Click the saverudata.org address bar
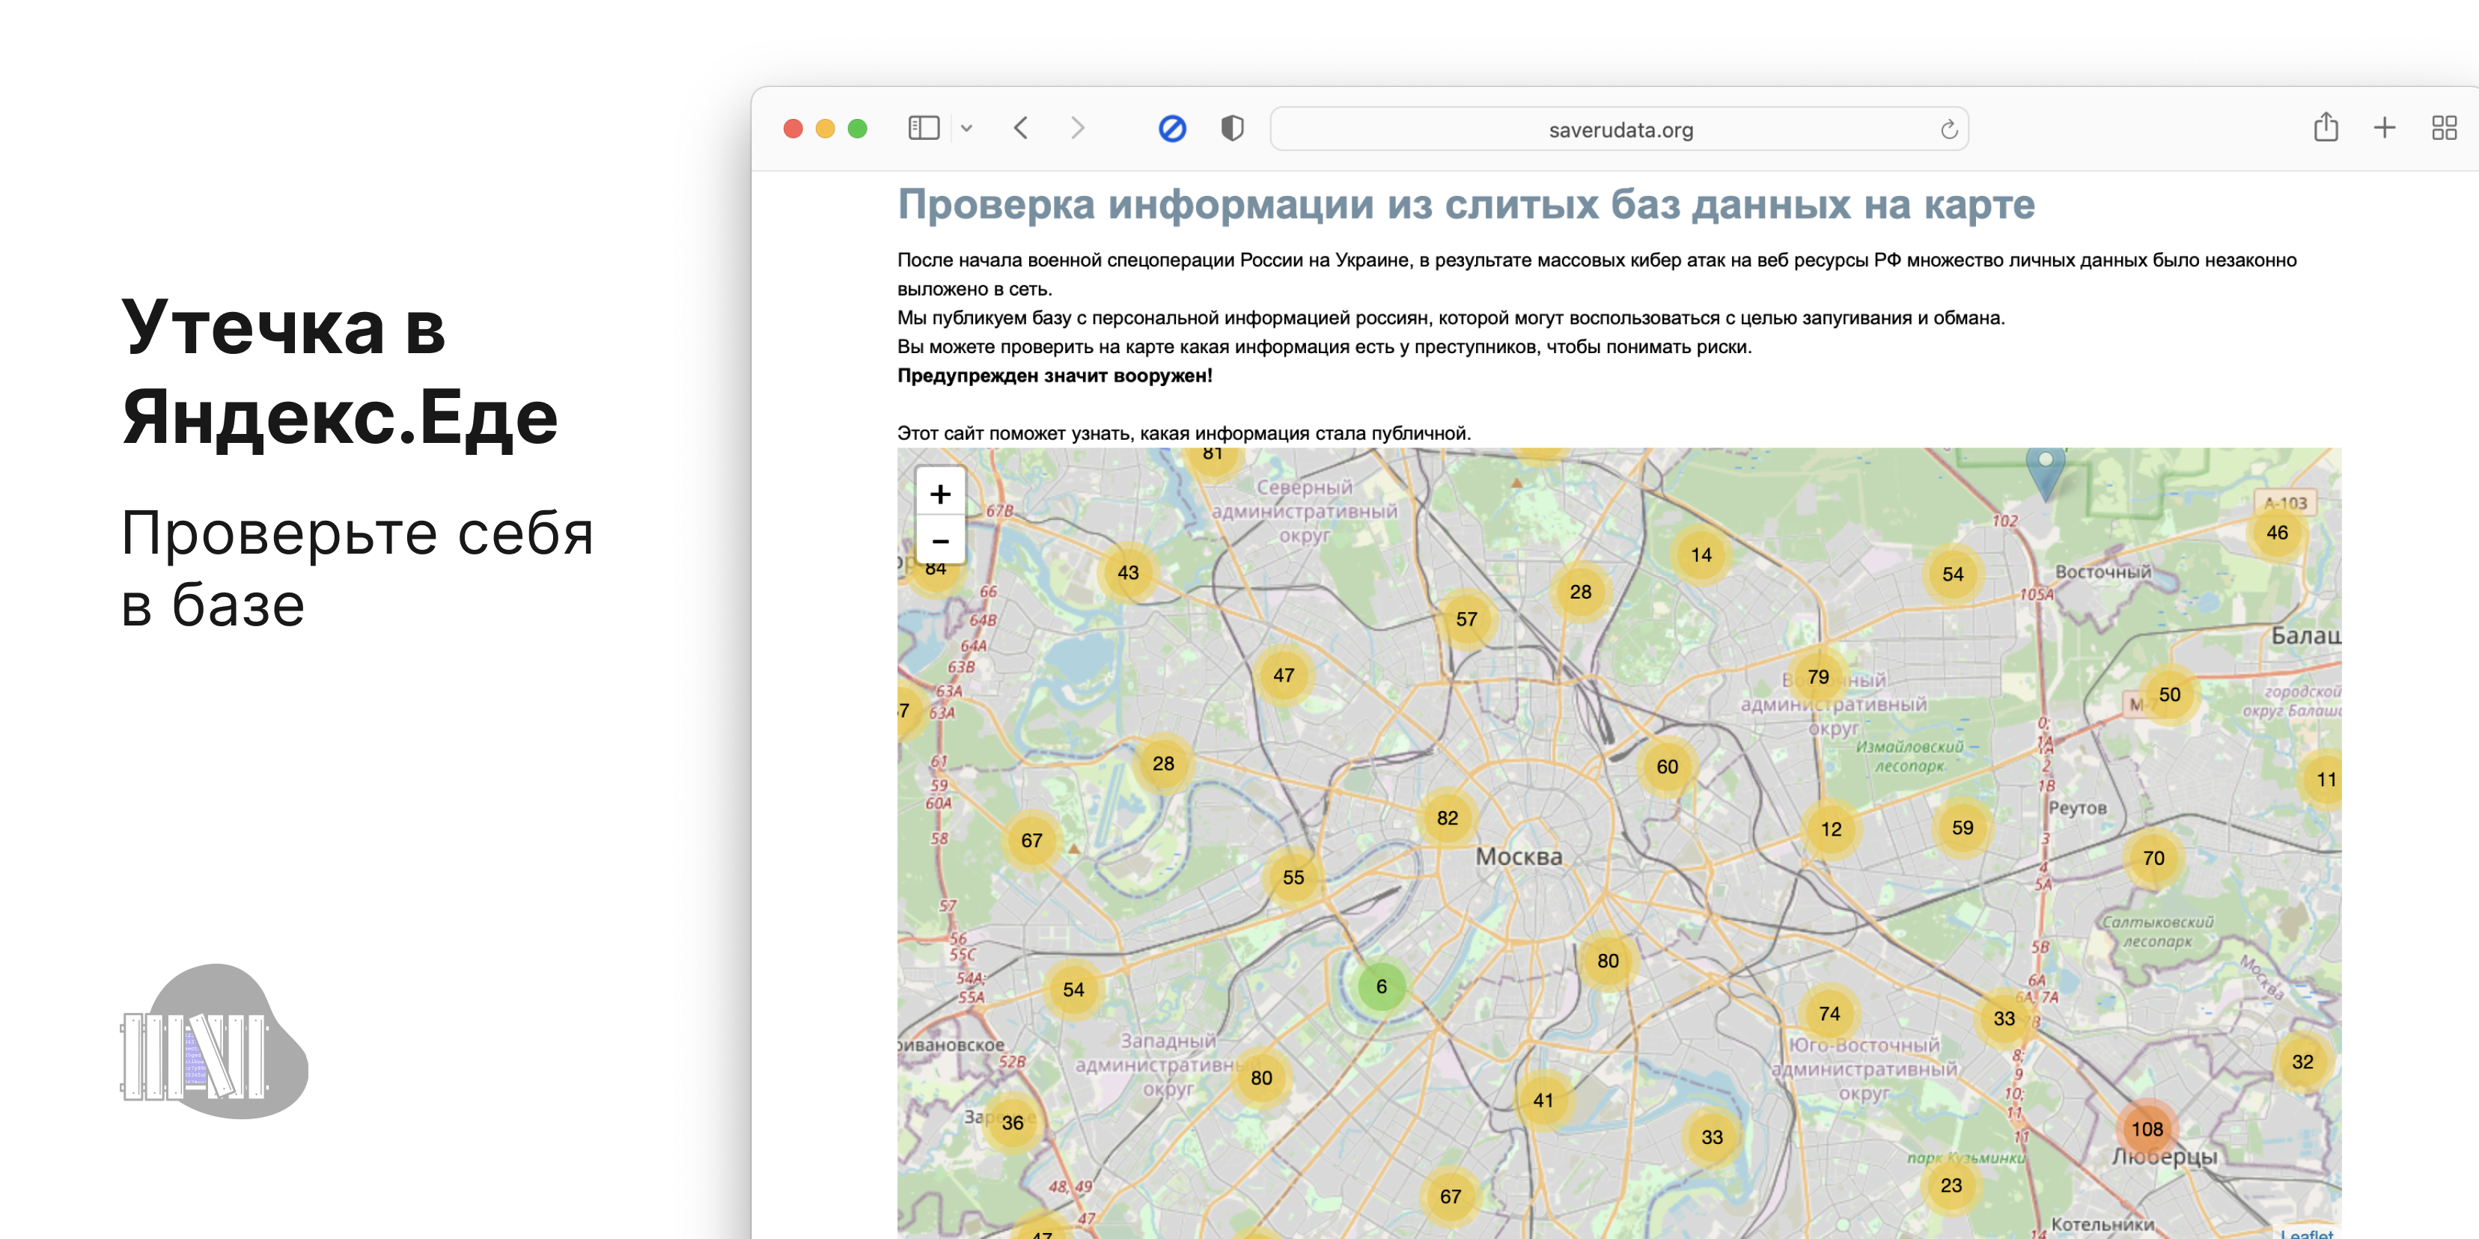This screenshot has width=2479, height=1239. click(1620, 129)
